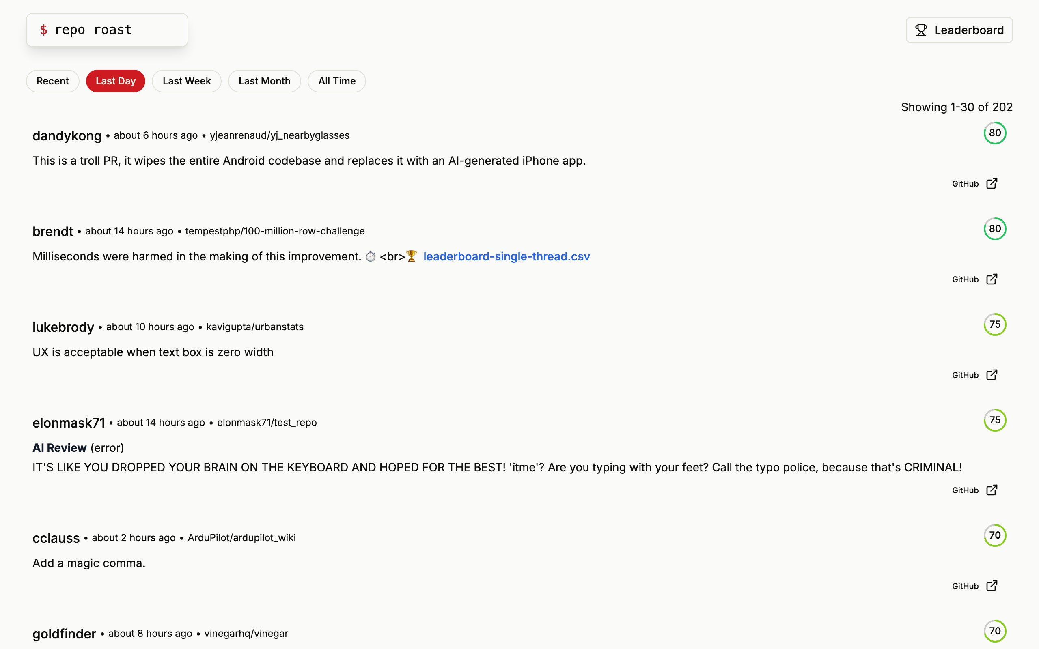The width and height of the screenshot is (1039, 649).
Task: Click the dandykong username
Action: [67, 135]
